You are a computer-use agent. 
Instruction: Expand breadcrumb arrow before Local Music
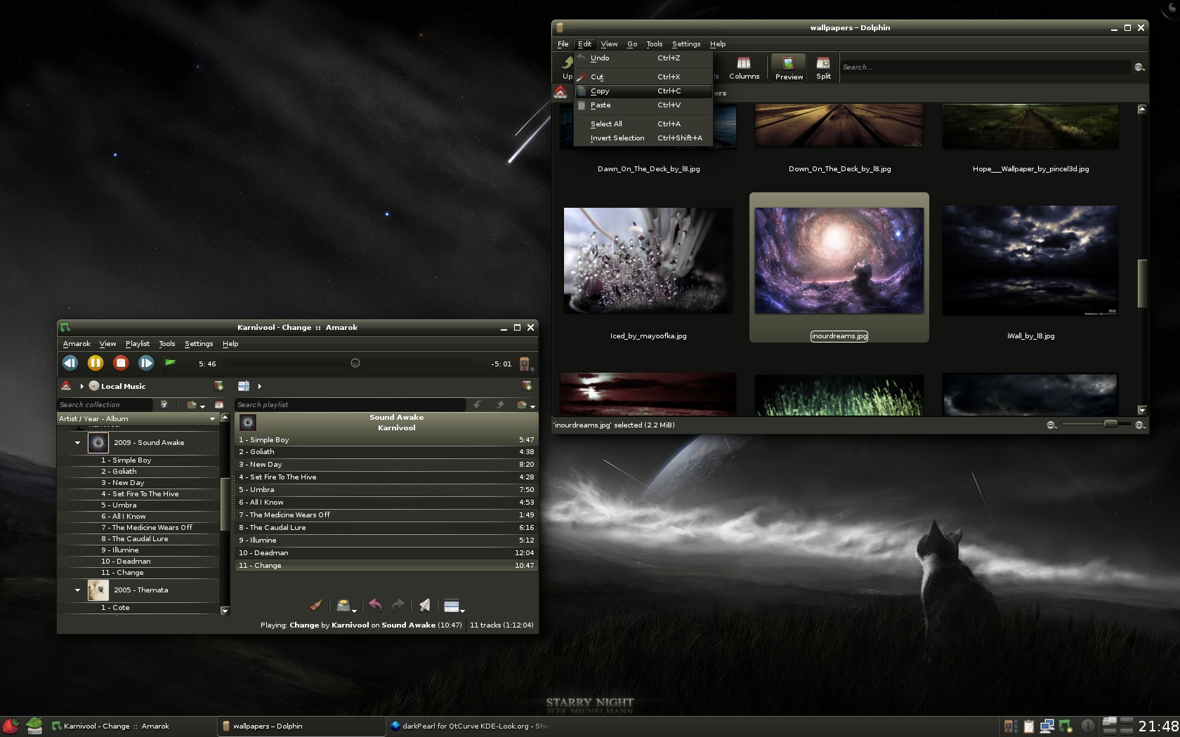coord(81,386)
